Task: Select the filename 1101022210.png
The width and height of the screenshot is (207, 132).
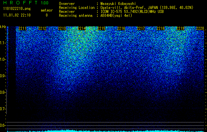Action: coord(17,9)
